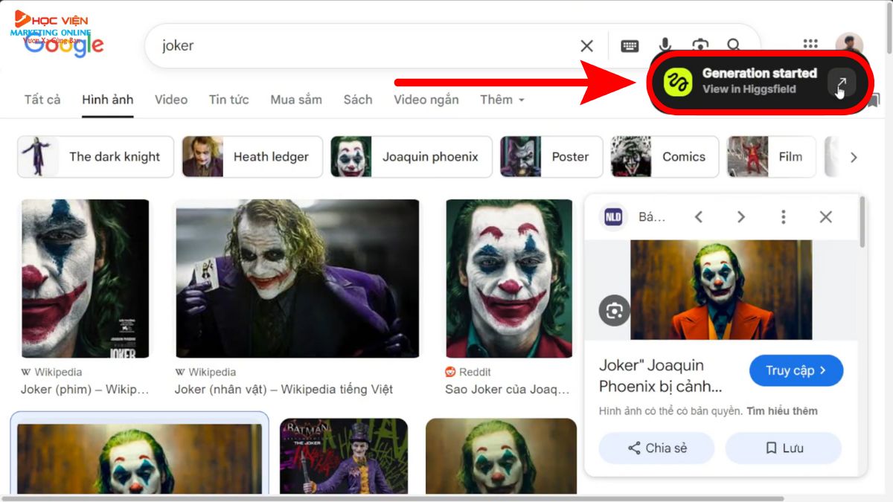Open the on-screen keyboard input tool
Image resolution: width=893 pixels, height=502 pixels.
pos(630,46)
